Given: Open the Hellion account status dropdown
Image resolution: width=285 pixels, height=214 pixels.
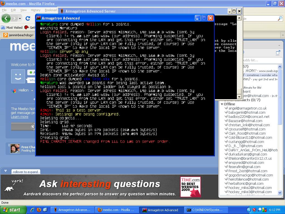Looking at the screenshot, I should tap(32, 91).
